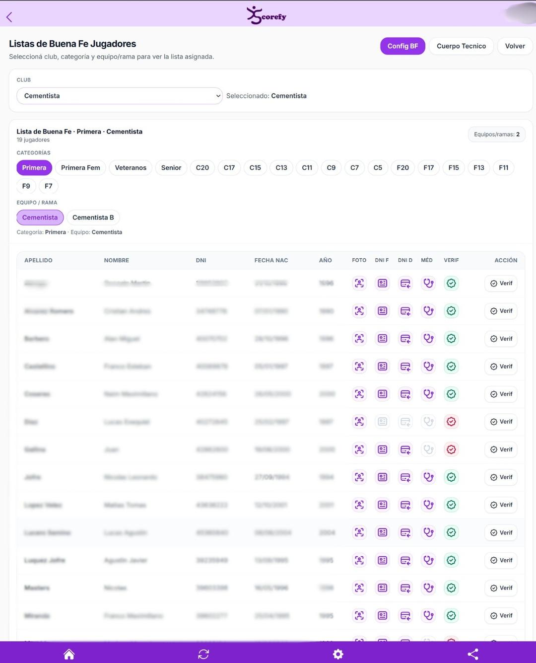Toggle the green verification status in Masters row
Screen dimensions: 536x663
(x=451, y=588)
